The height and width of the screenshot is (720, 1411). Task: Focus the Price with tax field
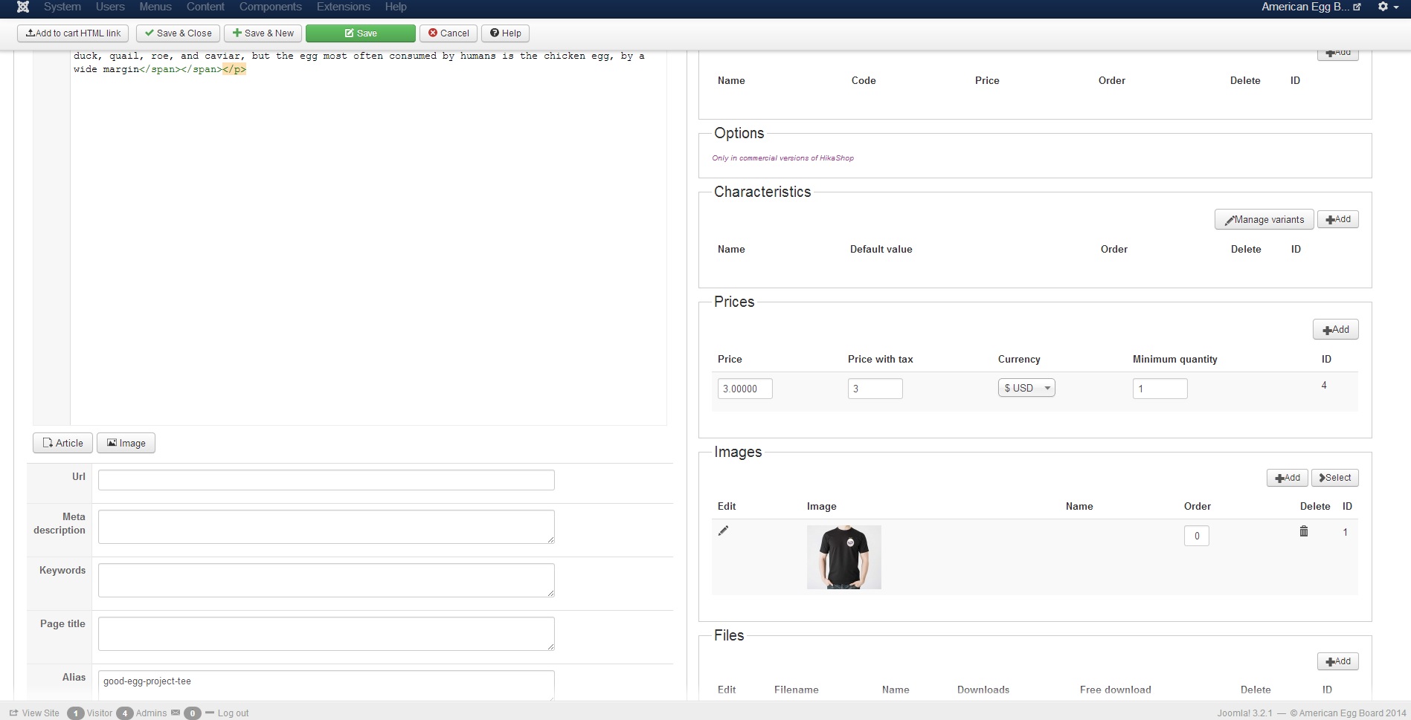point(875,389)
